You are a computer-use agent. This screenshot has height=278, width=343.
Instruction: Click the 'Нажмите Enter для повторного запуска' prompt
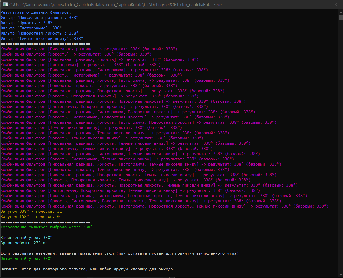[90, 269]
